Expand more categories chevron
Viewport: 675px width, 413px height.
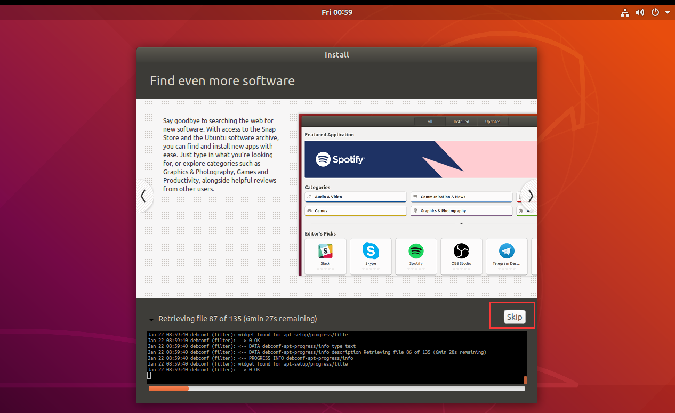coord(461,224)
